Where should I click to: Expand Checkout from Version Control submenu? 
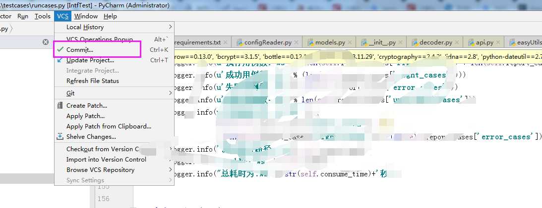pyautogui.click(x=114, y=149)
